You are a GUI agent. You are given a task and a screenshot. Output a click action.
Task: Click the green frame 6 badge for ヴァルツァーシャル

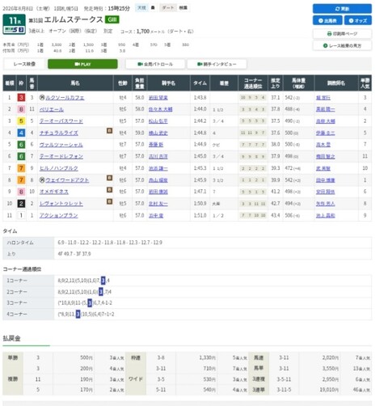21,145
